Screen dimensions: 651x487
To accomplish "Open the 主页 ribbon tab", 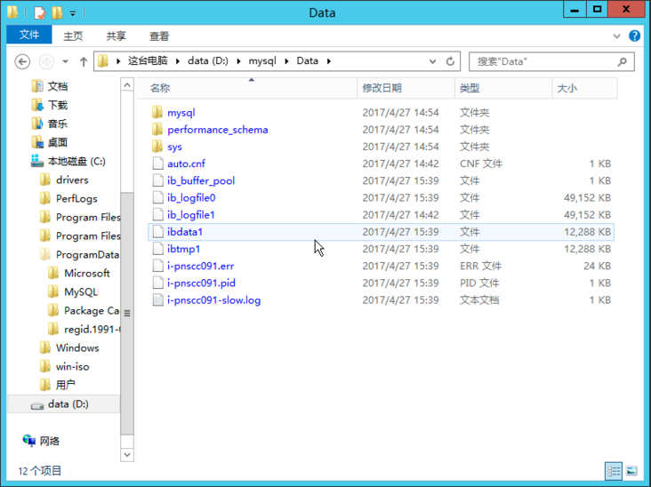I will coord(73,36).
